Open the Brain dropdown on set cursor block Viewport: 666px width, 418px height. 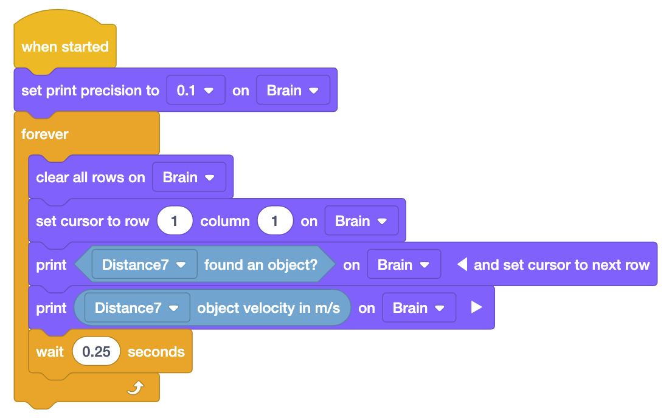(361, 220)
